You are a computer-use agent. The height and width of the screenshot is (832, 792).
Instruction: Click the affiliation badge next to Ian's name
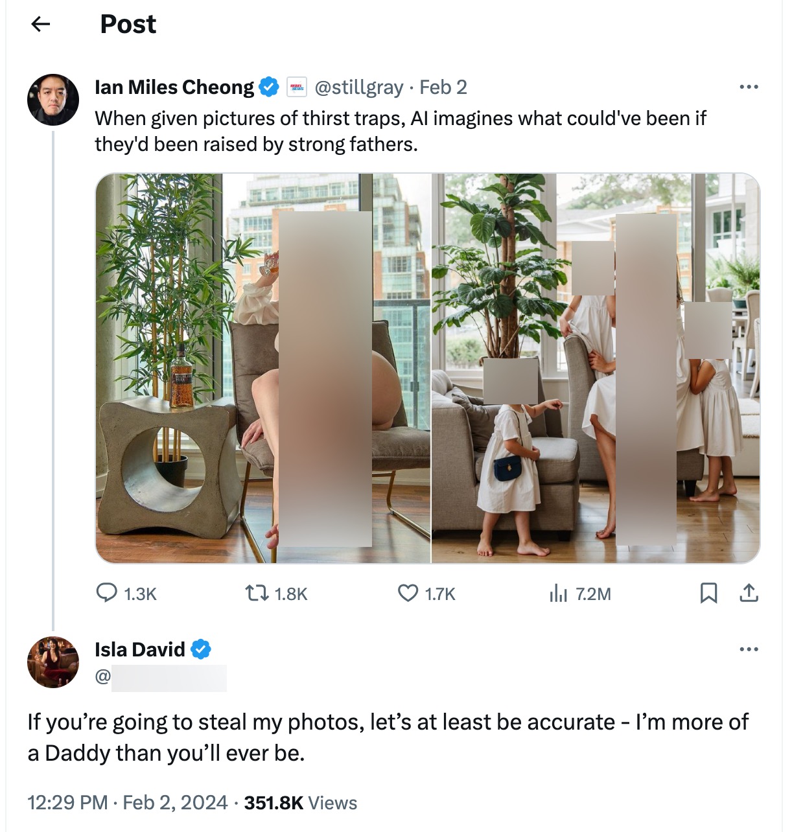point(297,87)
